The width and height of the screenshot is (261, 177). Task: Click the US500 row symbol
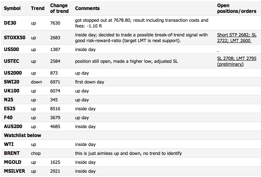point(11,49)
